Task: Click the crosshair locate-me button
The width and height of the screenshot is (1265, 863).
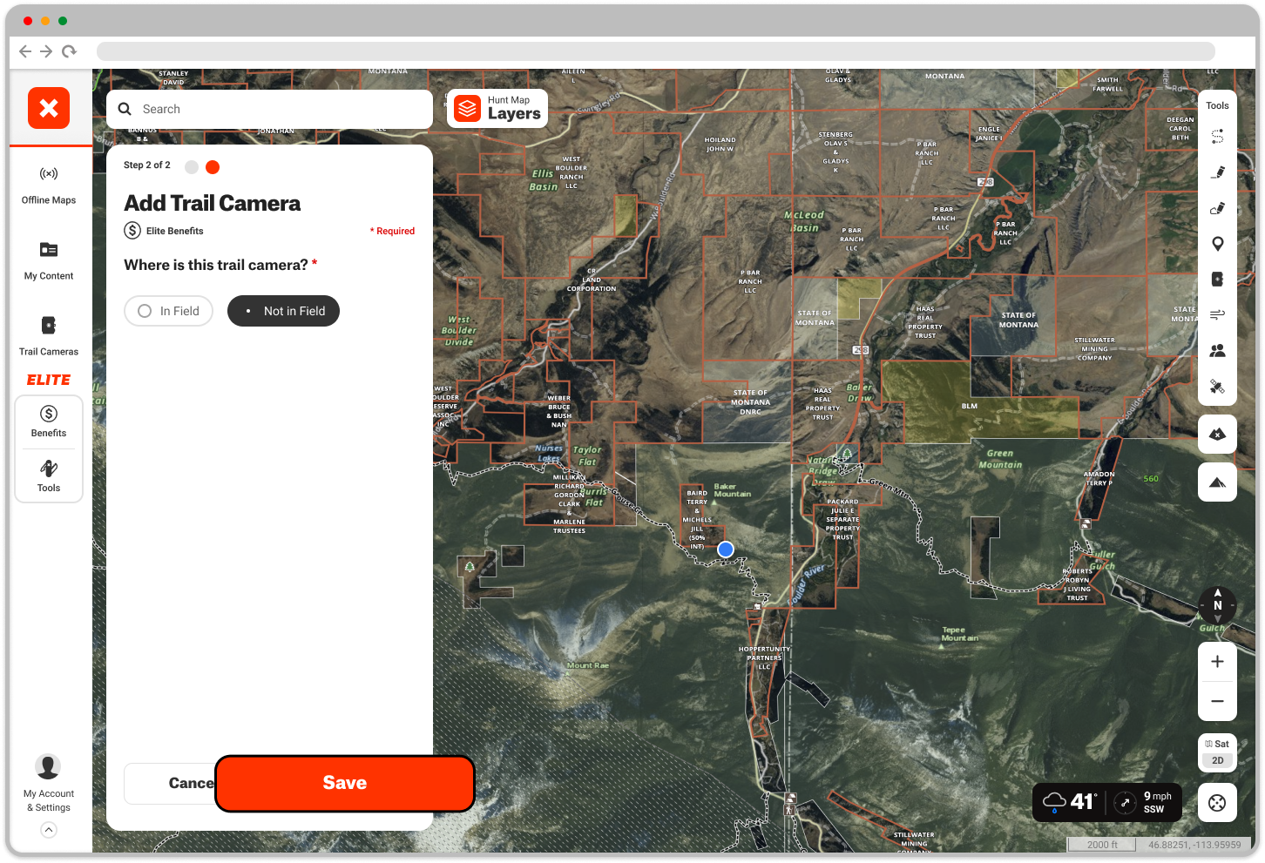Action: click(1217, 803)
